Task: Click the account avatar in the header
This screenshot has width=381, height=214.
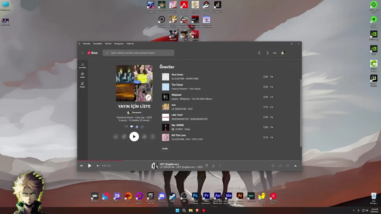Action: pyautogui.click(x=283, y=53)
